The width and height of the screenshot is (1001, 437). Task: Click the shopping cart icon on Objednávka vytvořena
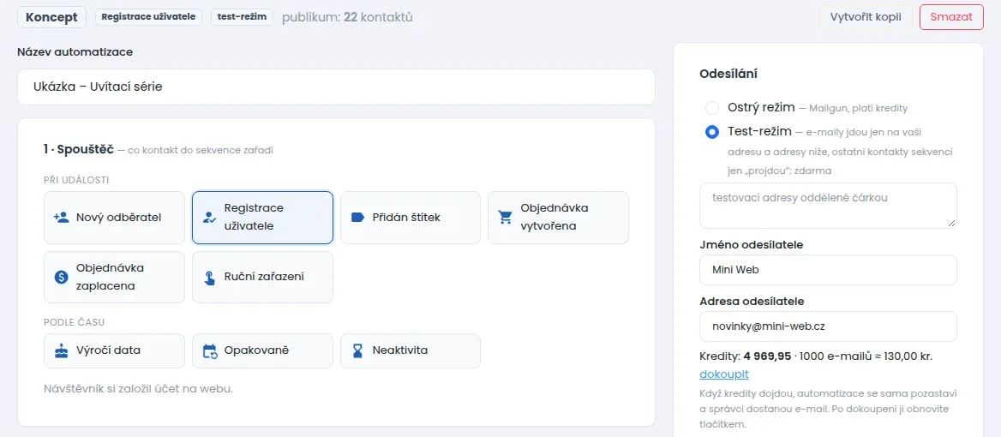(x=506, y=218)
